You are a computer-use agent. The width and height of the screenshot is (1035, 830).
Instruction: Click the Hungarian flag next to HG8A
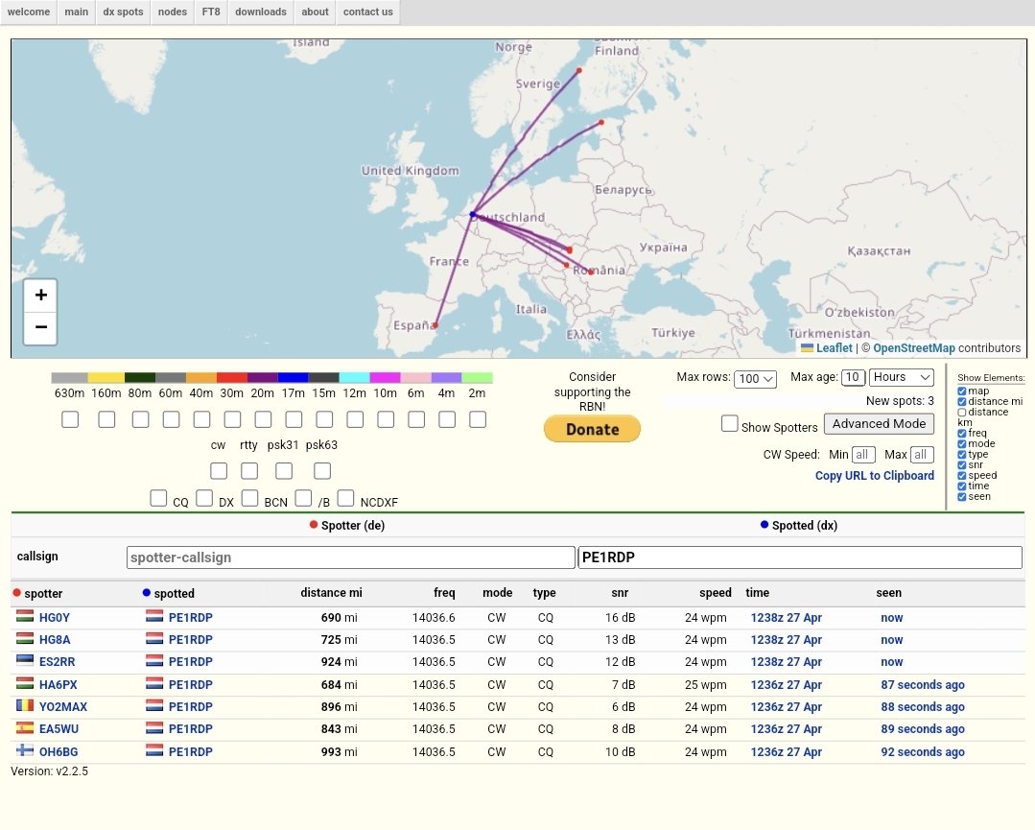click(x=25, y=638)
